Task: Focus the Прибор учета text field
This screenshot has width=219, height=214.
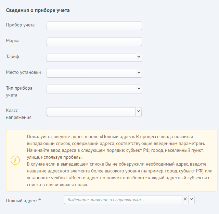Action: click(94, 26)
